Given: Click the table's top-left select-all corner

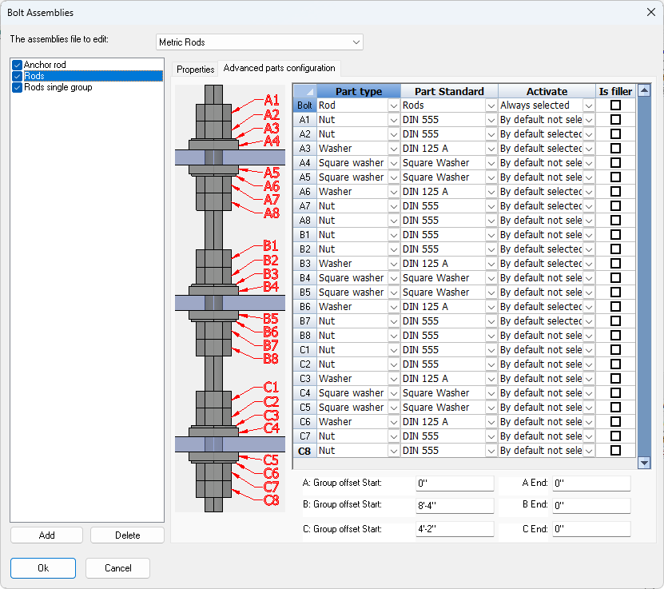Looking at the screenshot, I should [304, 91].
